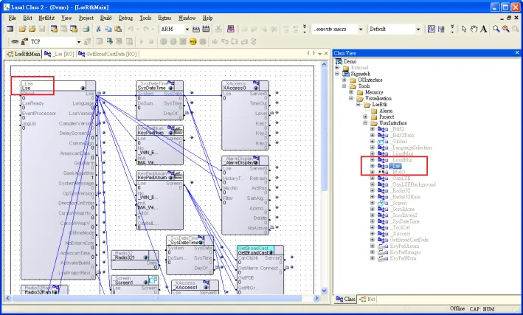
Task: Select the hand pan tool
Action: pos(474,29)
